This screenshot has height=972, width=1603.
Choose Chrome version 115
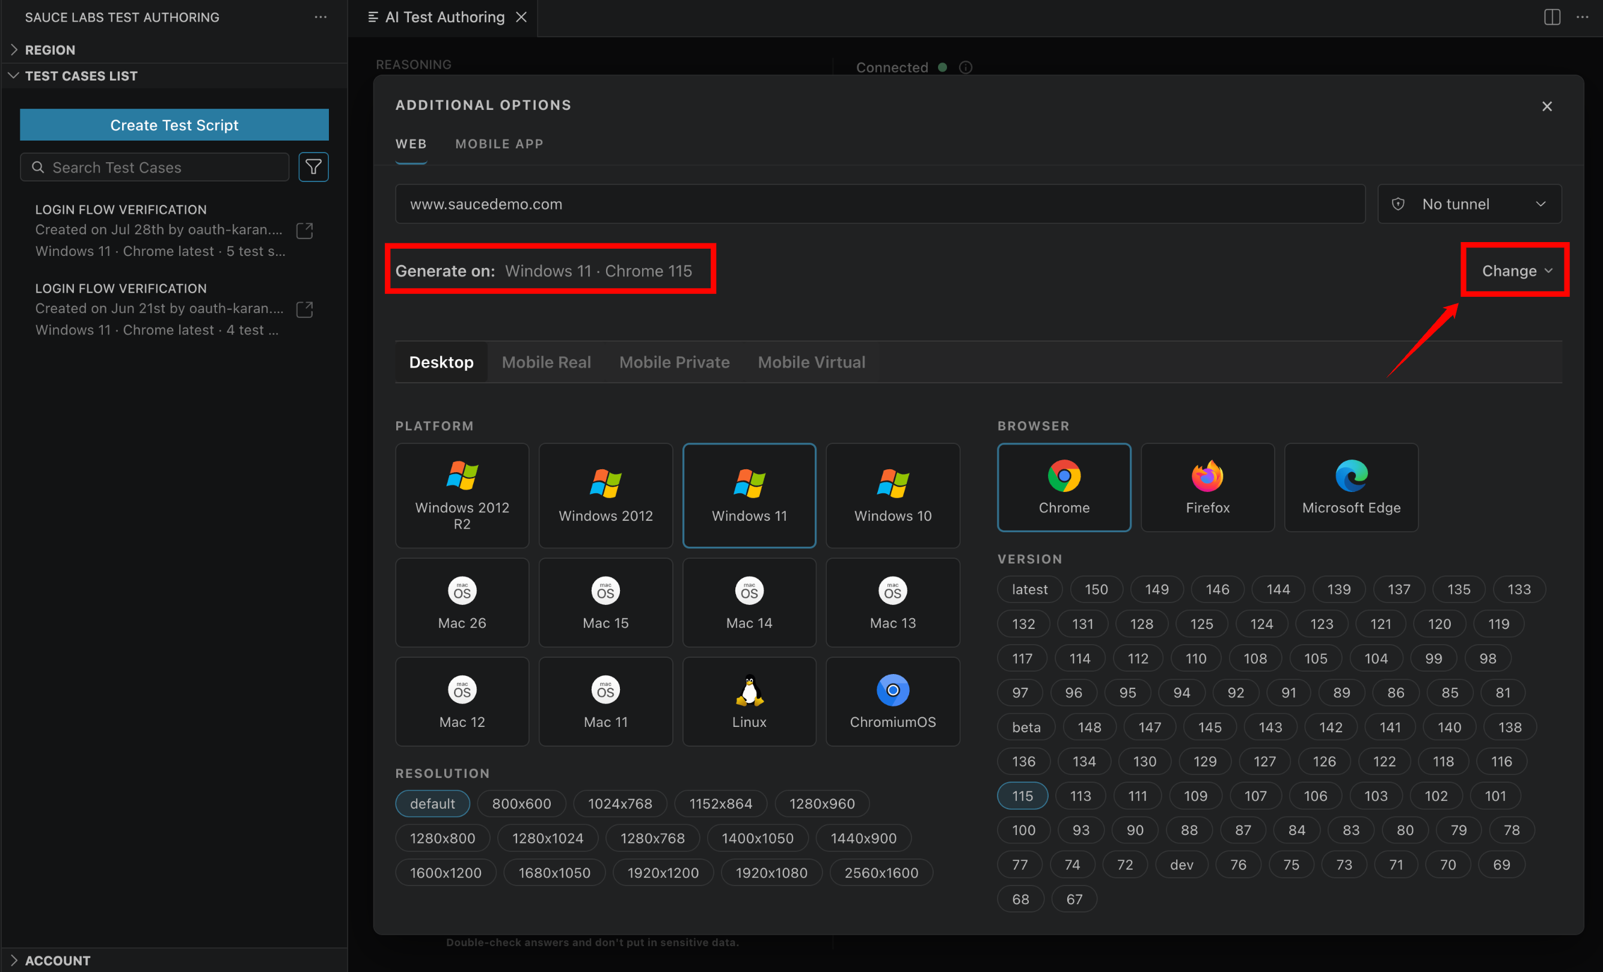coord(1022,795)
